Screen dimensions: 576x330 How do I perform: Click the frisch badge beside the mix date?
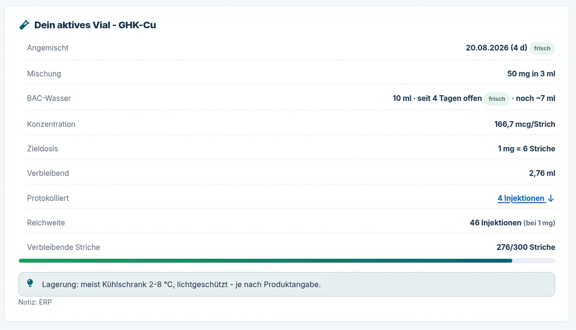point(542,48)
